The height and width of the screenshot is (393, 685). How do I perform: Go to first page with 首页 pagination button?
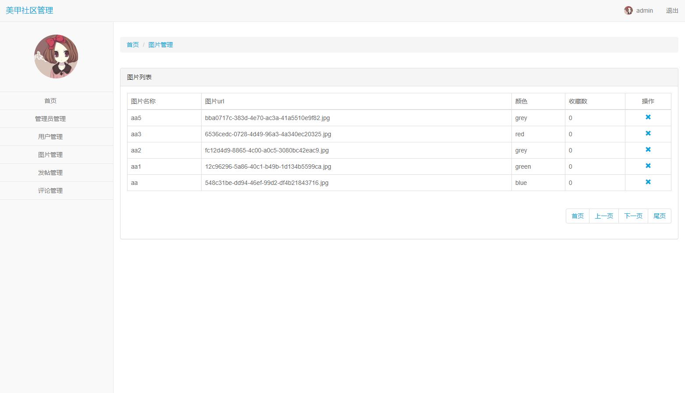pyautogui.click(x=578, y=216)
